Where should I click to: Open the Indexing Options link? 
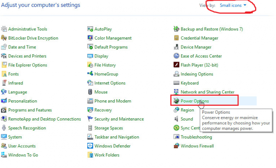point(197,74)
